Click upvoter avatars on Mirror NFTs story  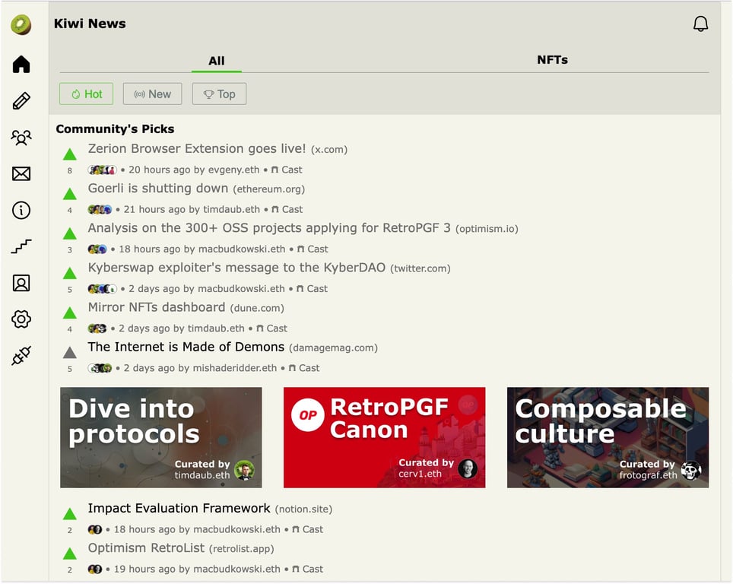click(97, 328)
